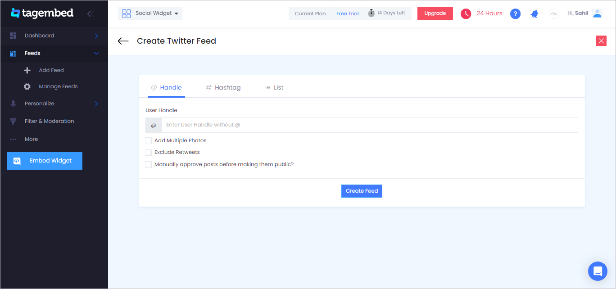This screenshot has width=616, height=289.
Task: Switch to the List tab
Action: (x=274, y=88)
